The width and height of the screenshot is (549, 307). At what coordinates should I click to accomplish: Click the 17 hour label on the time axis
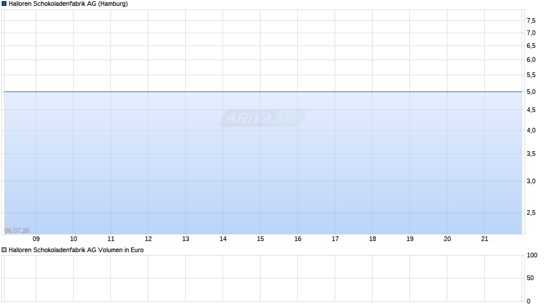tap(335, 239)
